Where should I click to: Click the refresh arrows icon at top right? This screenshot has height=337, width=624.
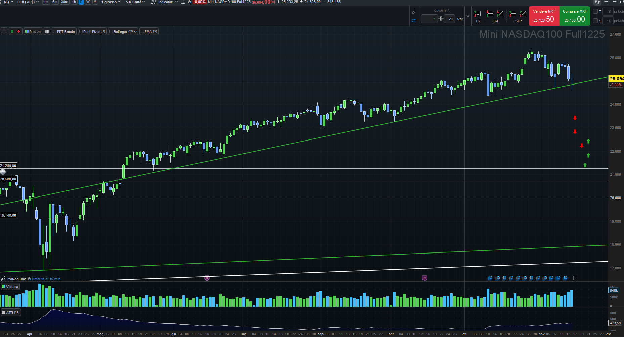[x=597, y=2]
